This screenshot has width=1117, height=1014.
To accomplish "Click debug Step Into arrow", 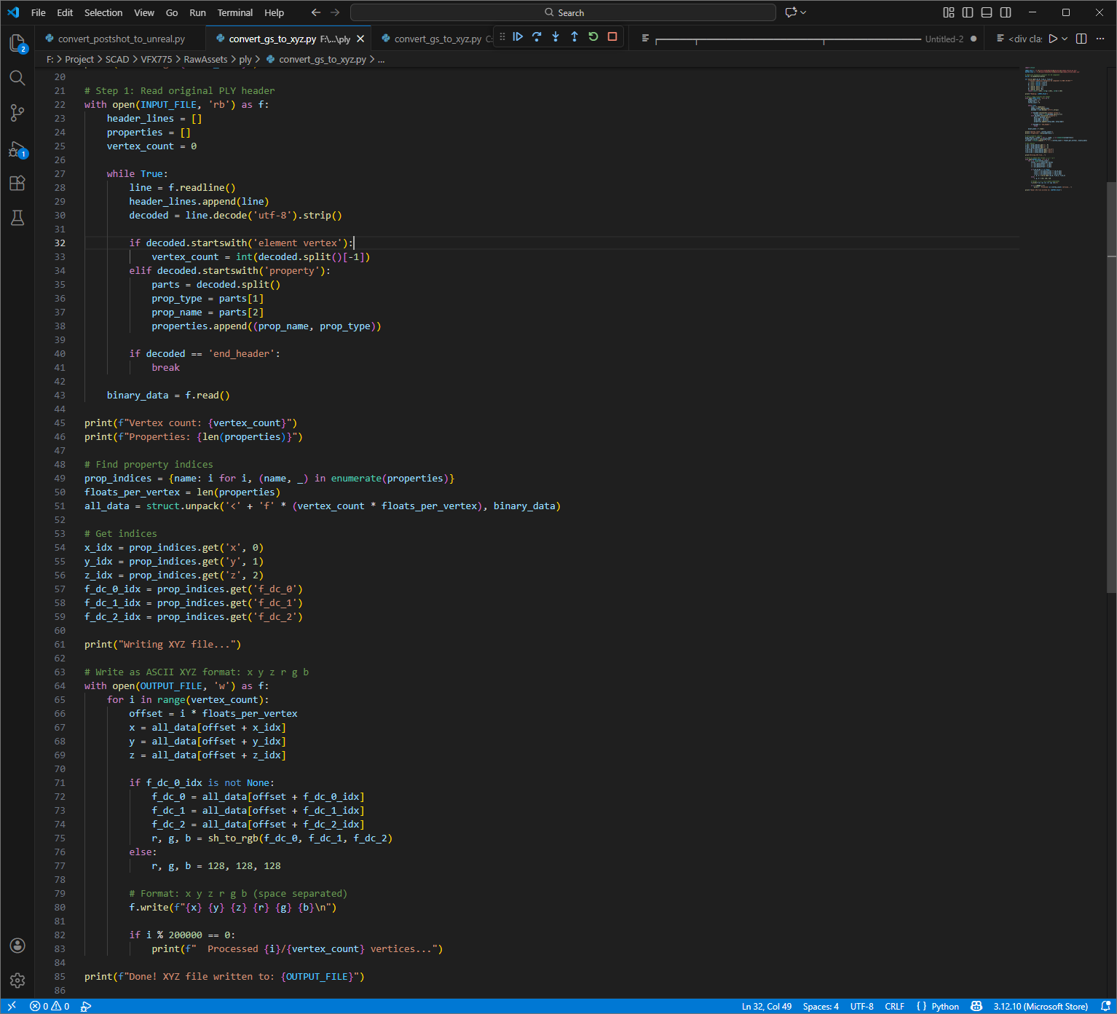I will pyautogui.click(x=556, y=37).
